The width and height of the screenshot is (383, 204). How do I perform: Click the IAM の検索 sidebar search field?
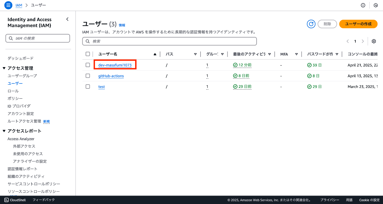coord(38,38)
